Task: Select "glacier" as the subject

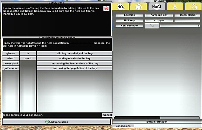Action: (11, 53)
